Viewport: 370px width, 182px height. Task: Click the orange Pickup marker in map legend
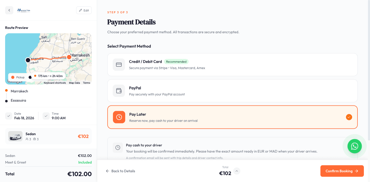click(13, 77)
